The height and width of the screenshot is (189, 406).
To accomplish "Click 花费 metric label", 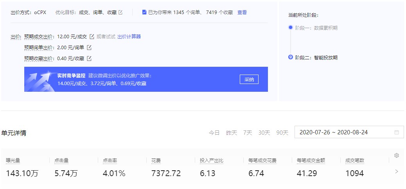I will pos(156,160).
